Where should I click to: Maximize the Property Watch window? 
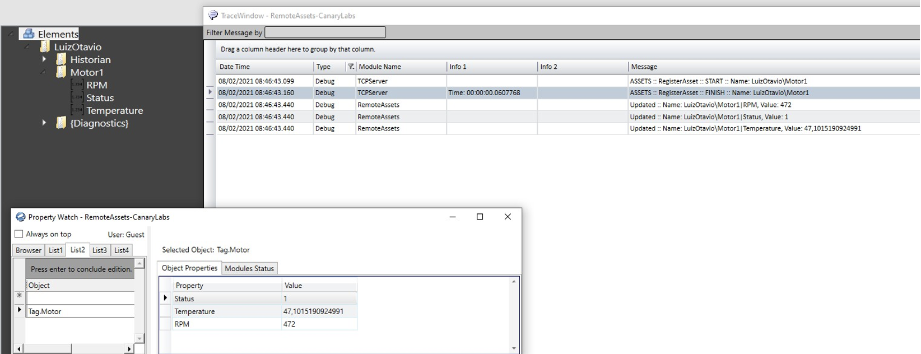pyautogui.click(x=480, y=217)
